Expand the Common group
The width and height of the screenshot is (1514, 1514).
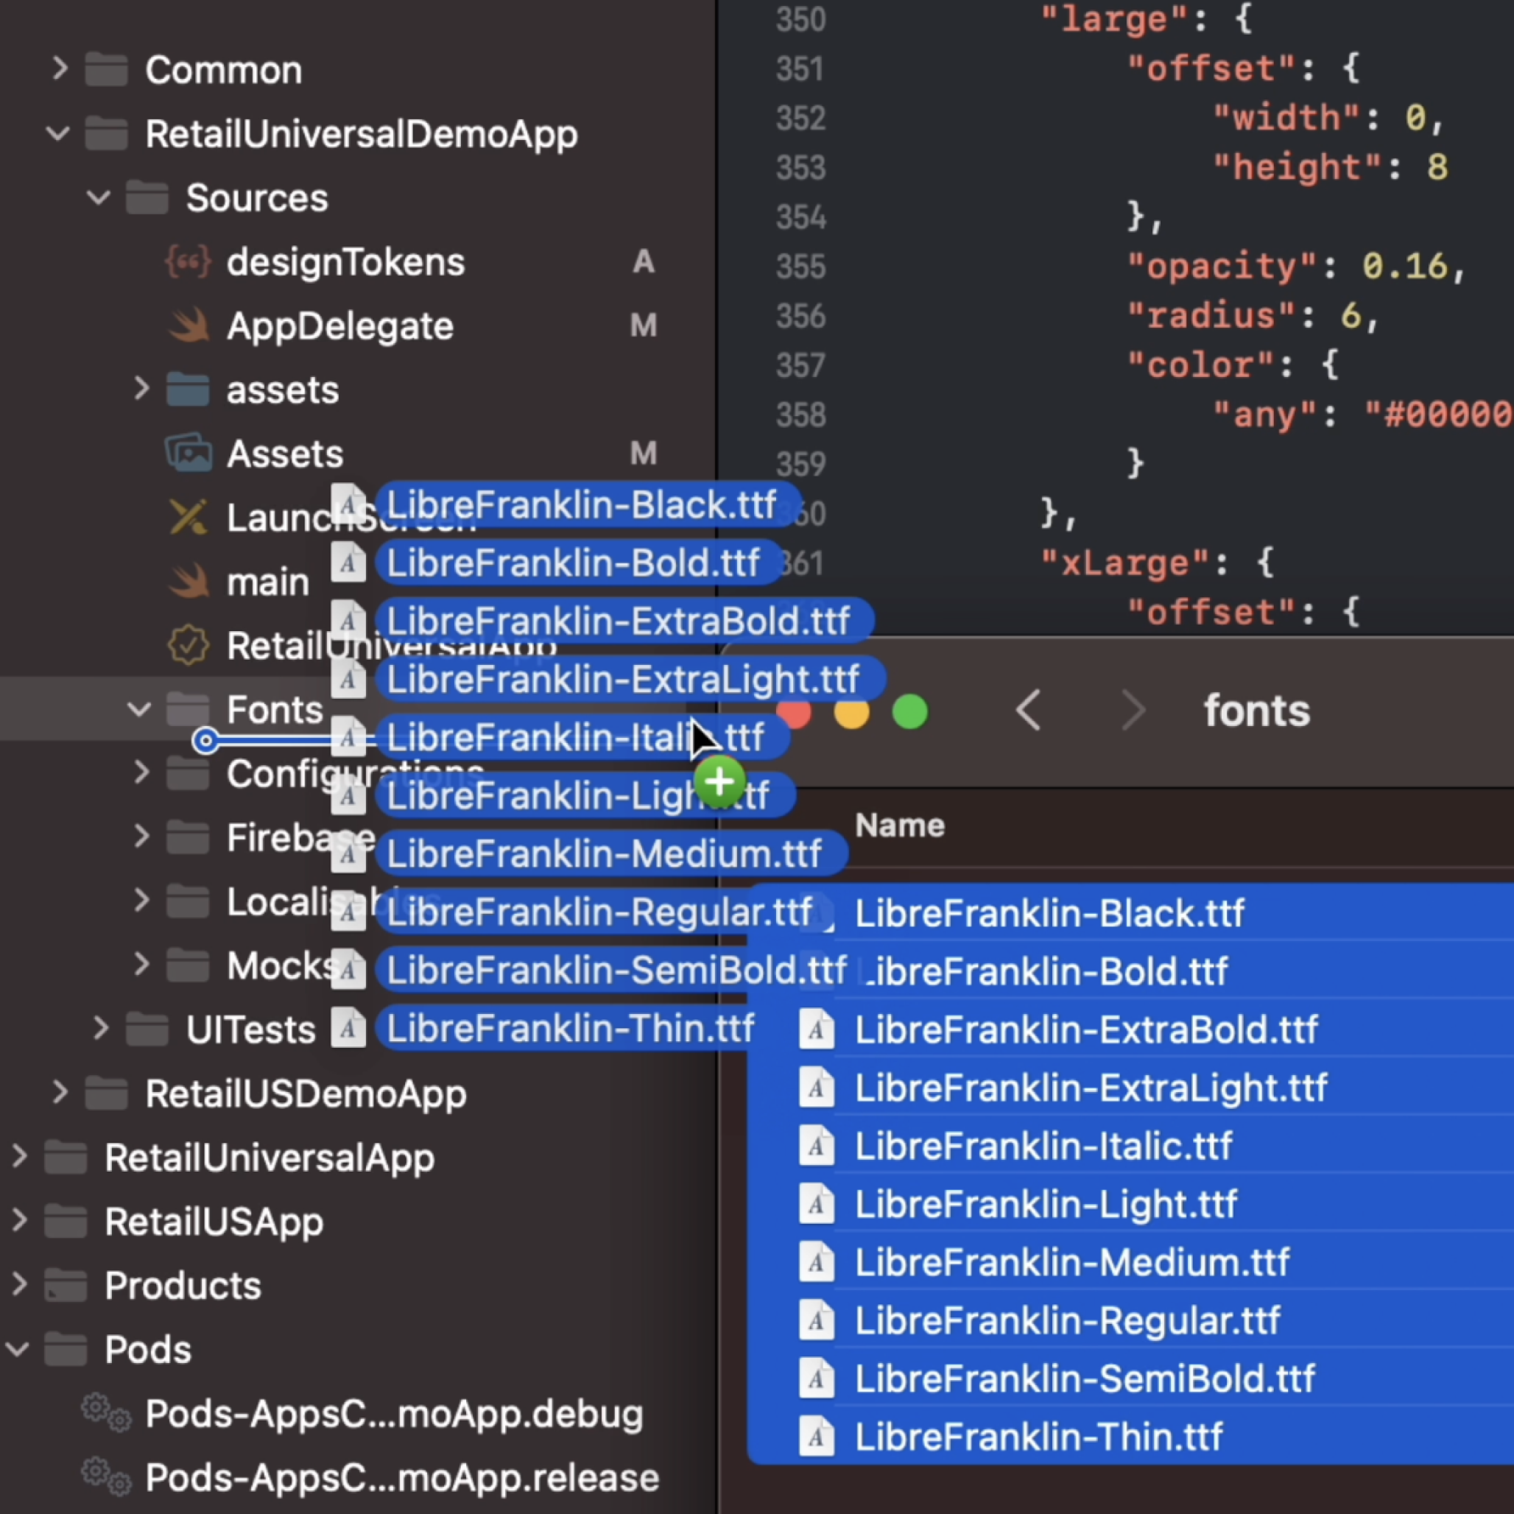coord(60,70)
